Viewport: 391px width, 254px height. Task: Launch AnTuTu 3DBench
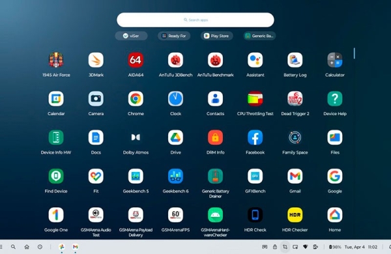(x=175, y=60)
